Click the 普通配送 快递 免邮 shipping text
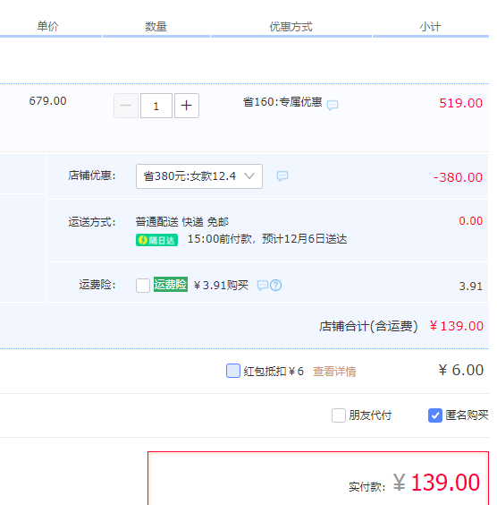This screenshot has width=497, height=505. tap(182, 222)
